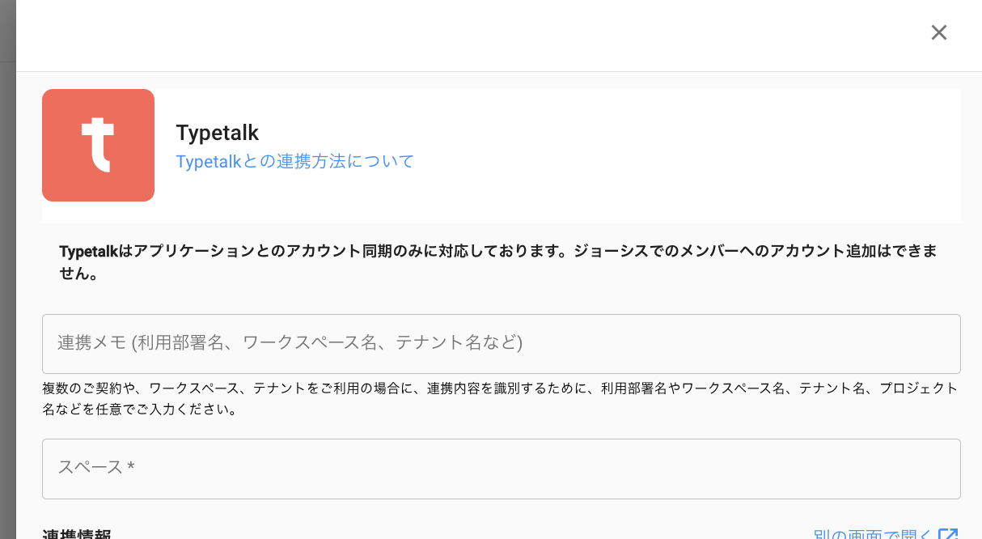Viewport: 982px width, 539px height.
Task: Open the Typetalkとの連携方法について link
Action: (294, 161)
